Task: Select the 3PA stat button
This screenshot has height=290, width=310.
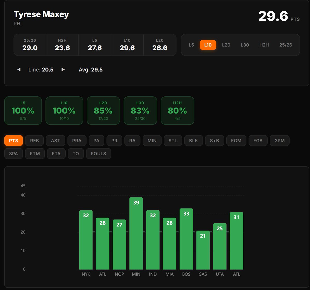Action: [x=14, y=154]
